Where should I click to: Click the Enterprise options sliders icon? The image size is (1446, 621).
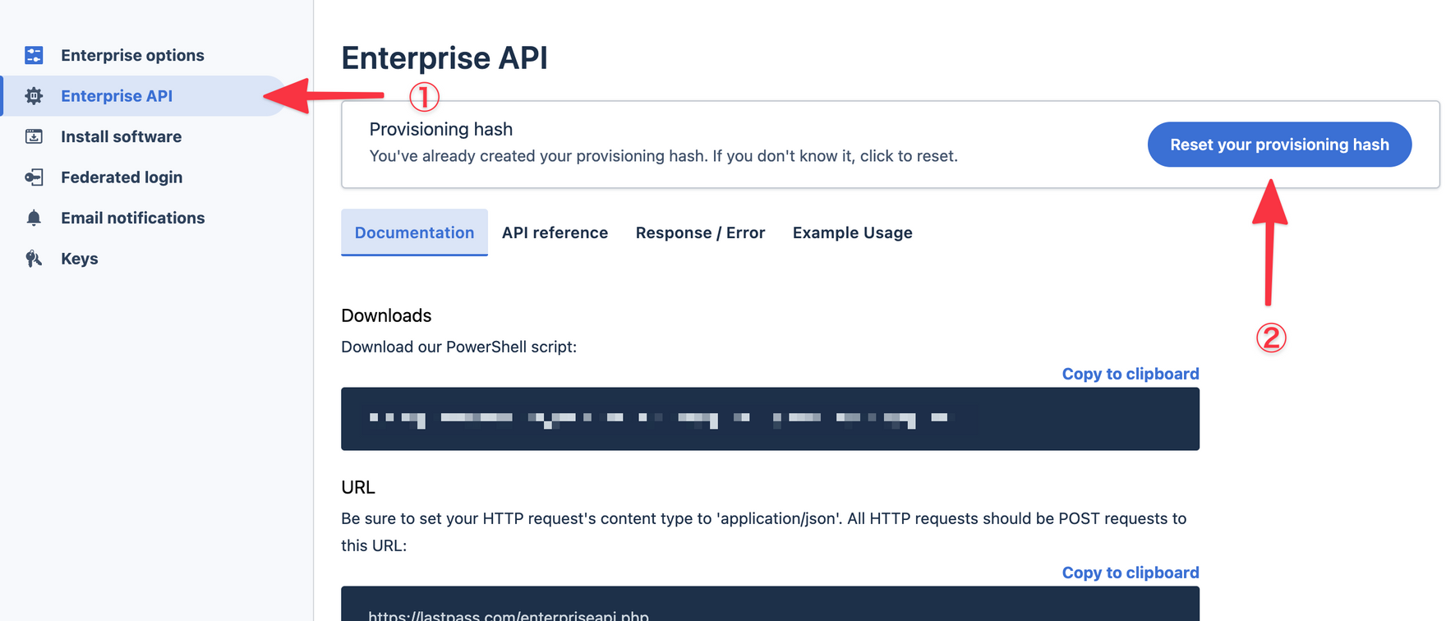pyautogui.click(x=34, y=55)
